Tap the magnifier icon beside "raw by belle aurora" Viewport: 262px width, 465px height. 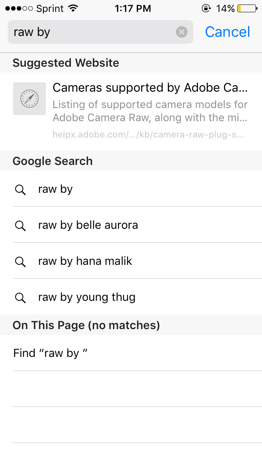20,226
